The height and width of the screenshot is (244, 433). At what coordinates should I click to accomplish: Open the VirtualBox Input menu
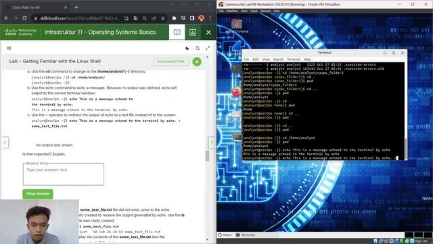click(x=254, y=11)
